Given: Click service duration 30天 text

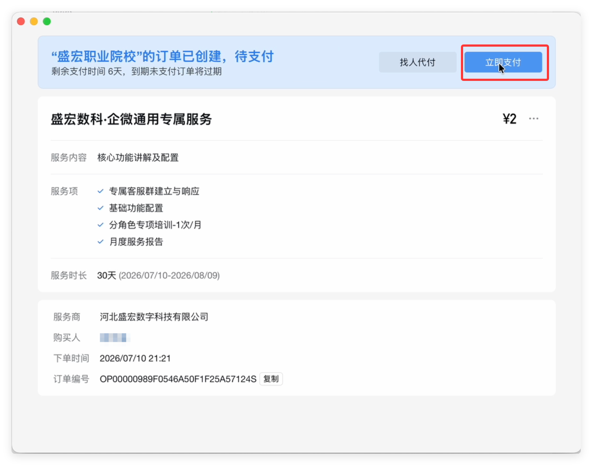Looking at the screenshot, I should pos(107,276).
